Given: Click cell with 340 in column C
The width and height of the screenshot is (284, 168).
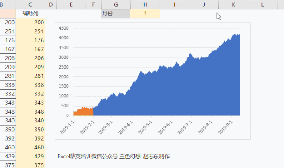Looking at the screenshot, I should (31, 121).
